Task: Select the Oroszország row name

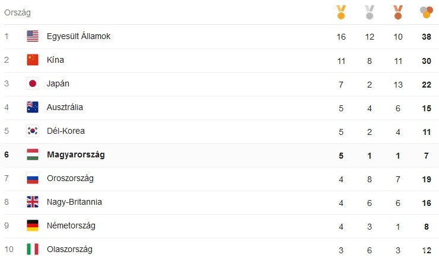Action: (x=70, y=178)
